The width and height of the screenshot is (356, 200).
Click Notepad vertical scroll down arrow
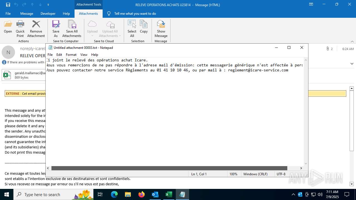click(306, 164)
